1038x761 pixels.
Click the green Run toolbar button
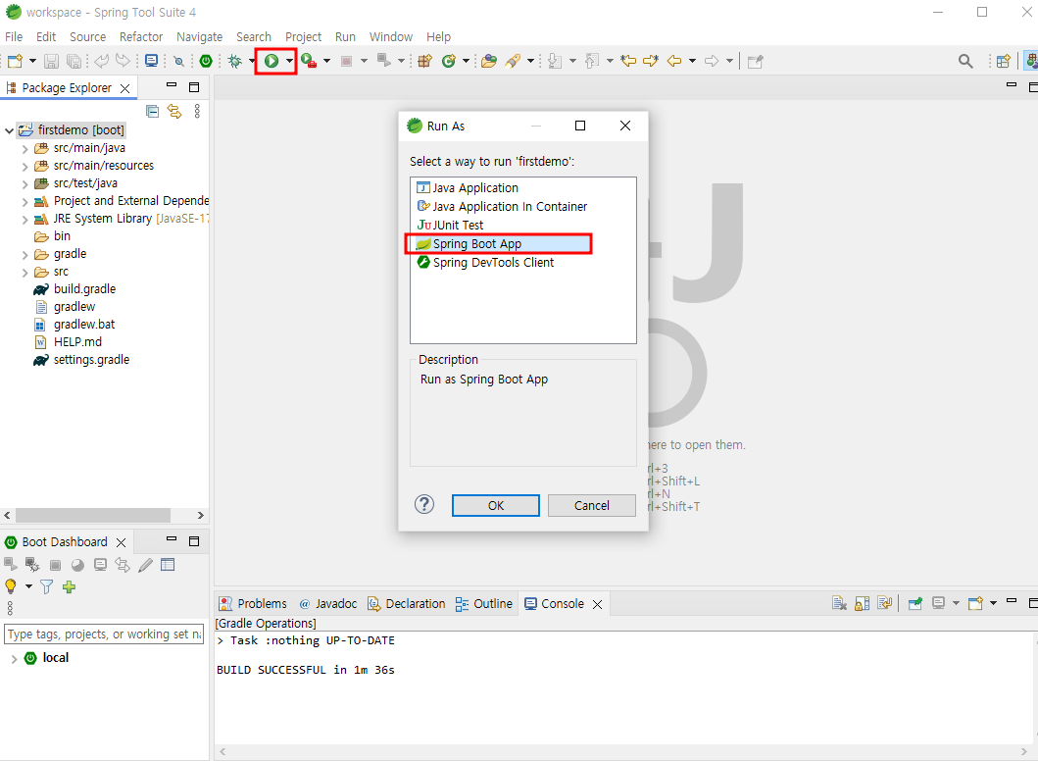click(272, 61)
